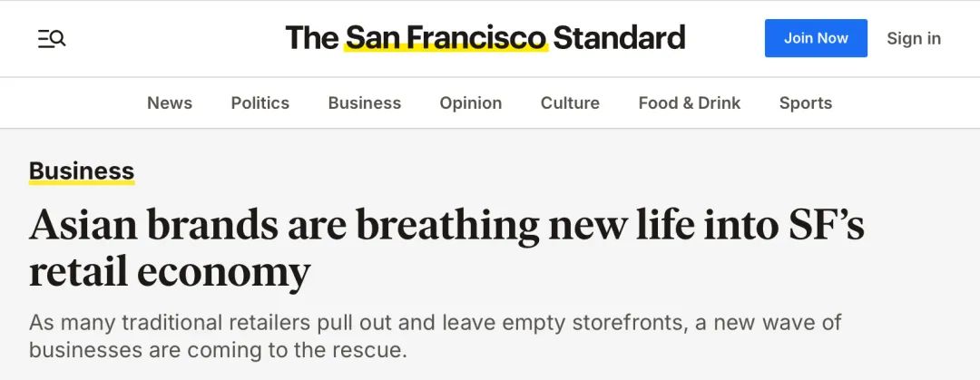The image size is (980, 380).
Task: Click the magnifying glass in the menu icon
Action: 58,38
